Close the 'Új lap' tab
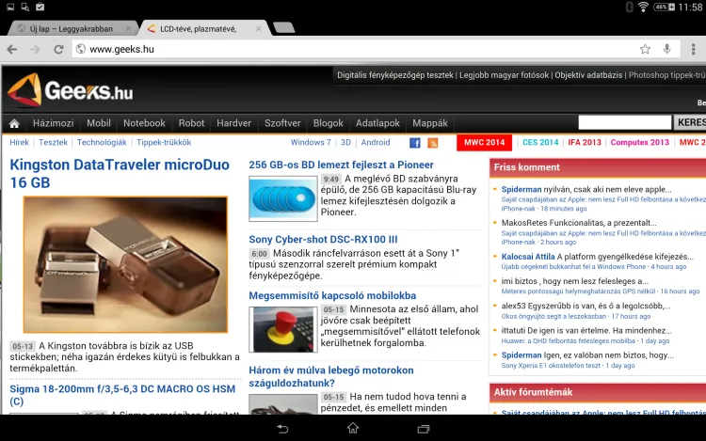 128,29
